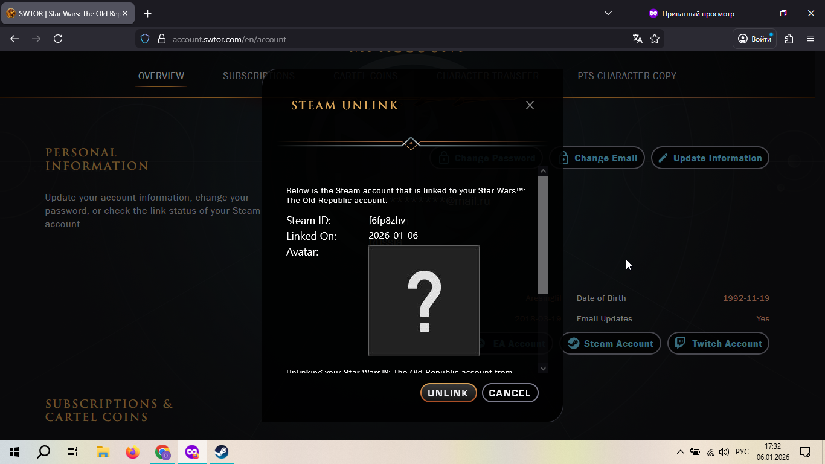Click the dialog scrollbar up arrow
The image size is (825, 464).
(x=543, y=171)
